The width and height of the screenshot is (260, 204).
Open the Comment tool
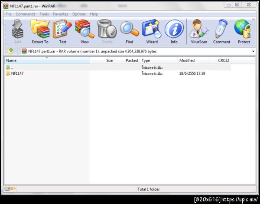click(x=221, y=31)
